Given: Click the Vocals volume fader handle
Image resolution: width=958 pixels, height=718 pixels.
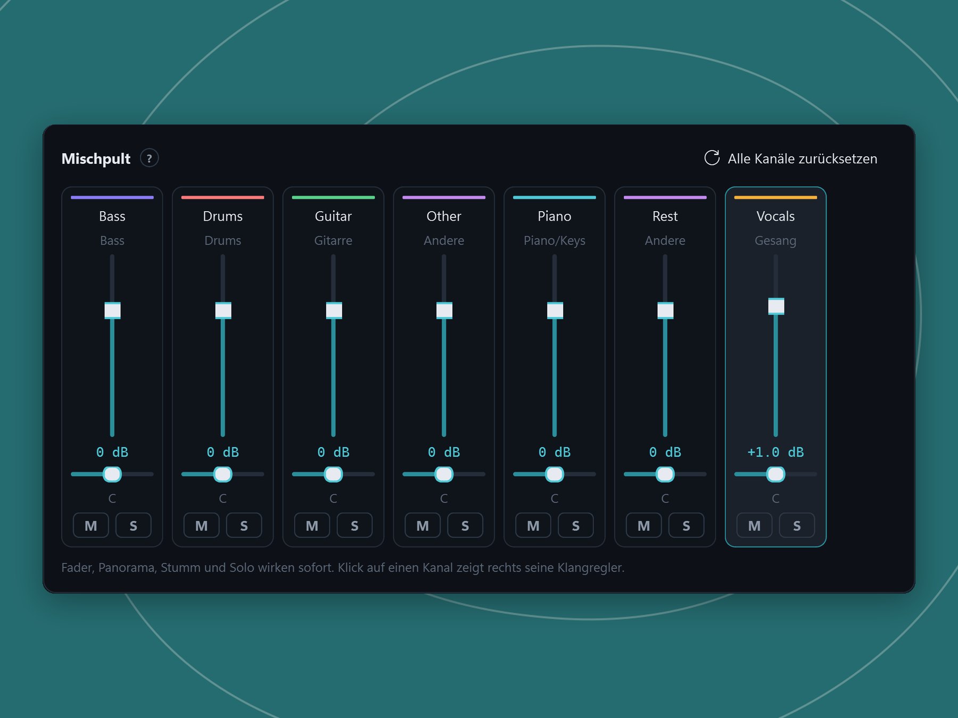Looking at the screenshot, I should (776, 306).
